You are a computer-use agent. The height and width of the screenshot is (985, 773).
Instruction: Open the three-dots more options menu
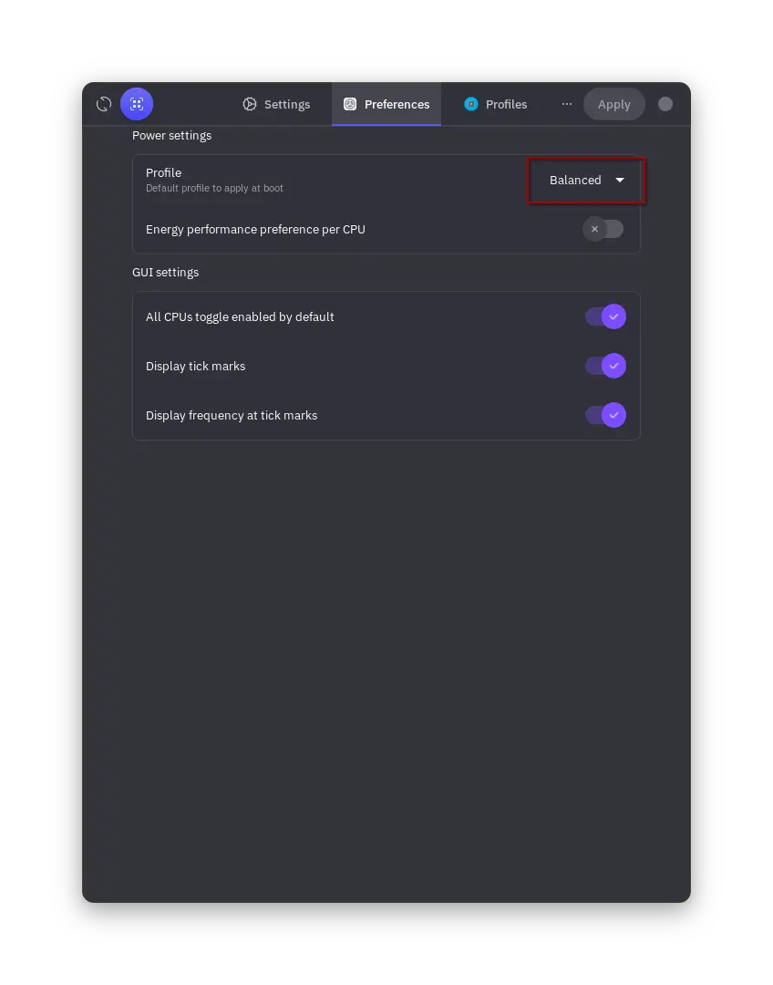[x=566, y=104]
